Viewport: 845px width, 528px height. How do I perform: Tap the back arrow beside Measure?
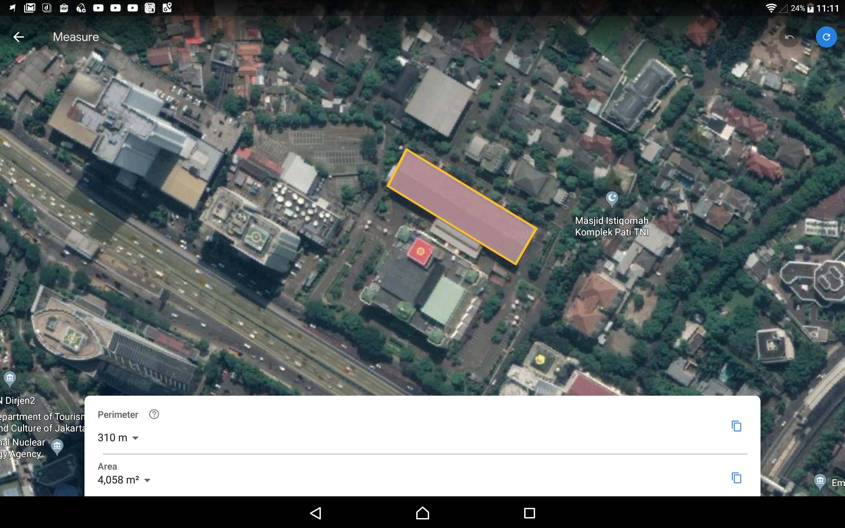18,37
